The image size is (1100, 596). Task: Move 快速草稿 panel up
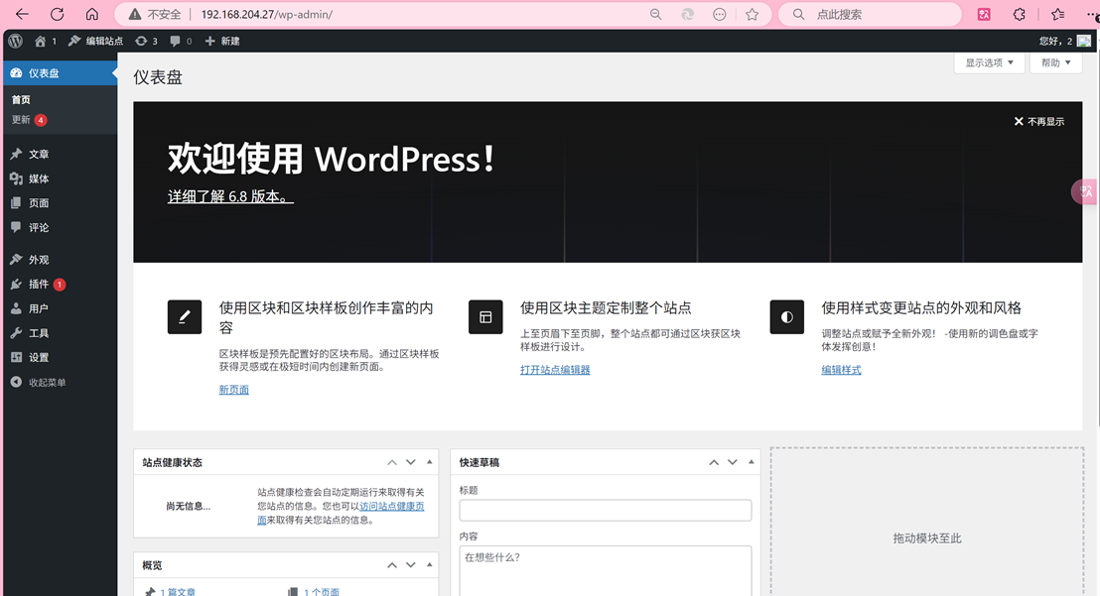tap(714, 462)
